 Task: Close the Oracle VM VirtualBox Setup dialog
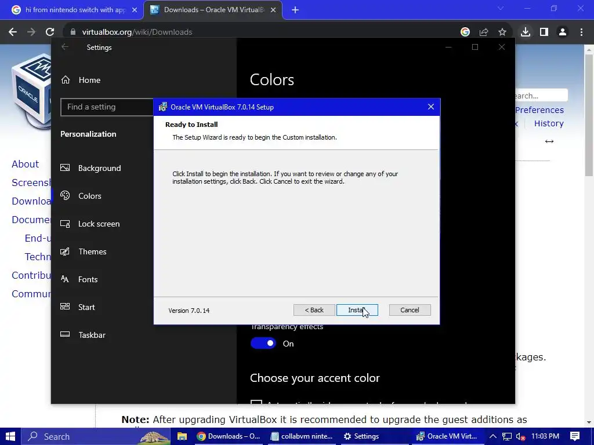pyautogui.click(x=431, y=107)
